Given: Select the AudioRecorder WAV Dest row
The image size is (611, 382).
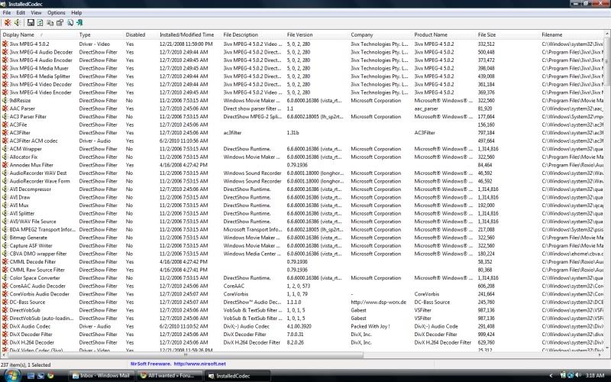Looking at the screenshot, I should click(302, 173).
